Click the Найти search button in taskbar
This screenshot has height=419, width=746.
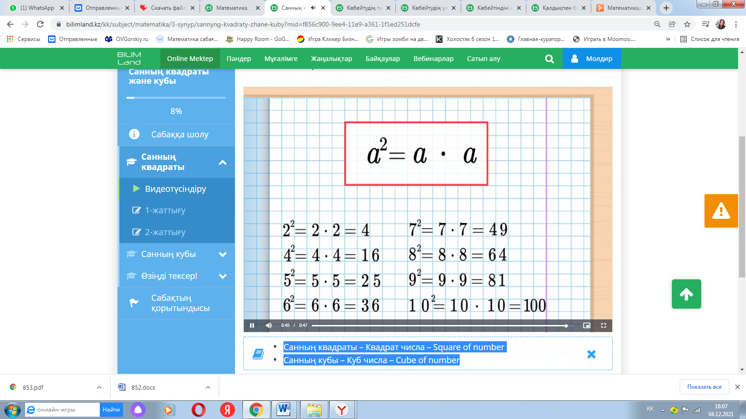(111, 410)
